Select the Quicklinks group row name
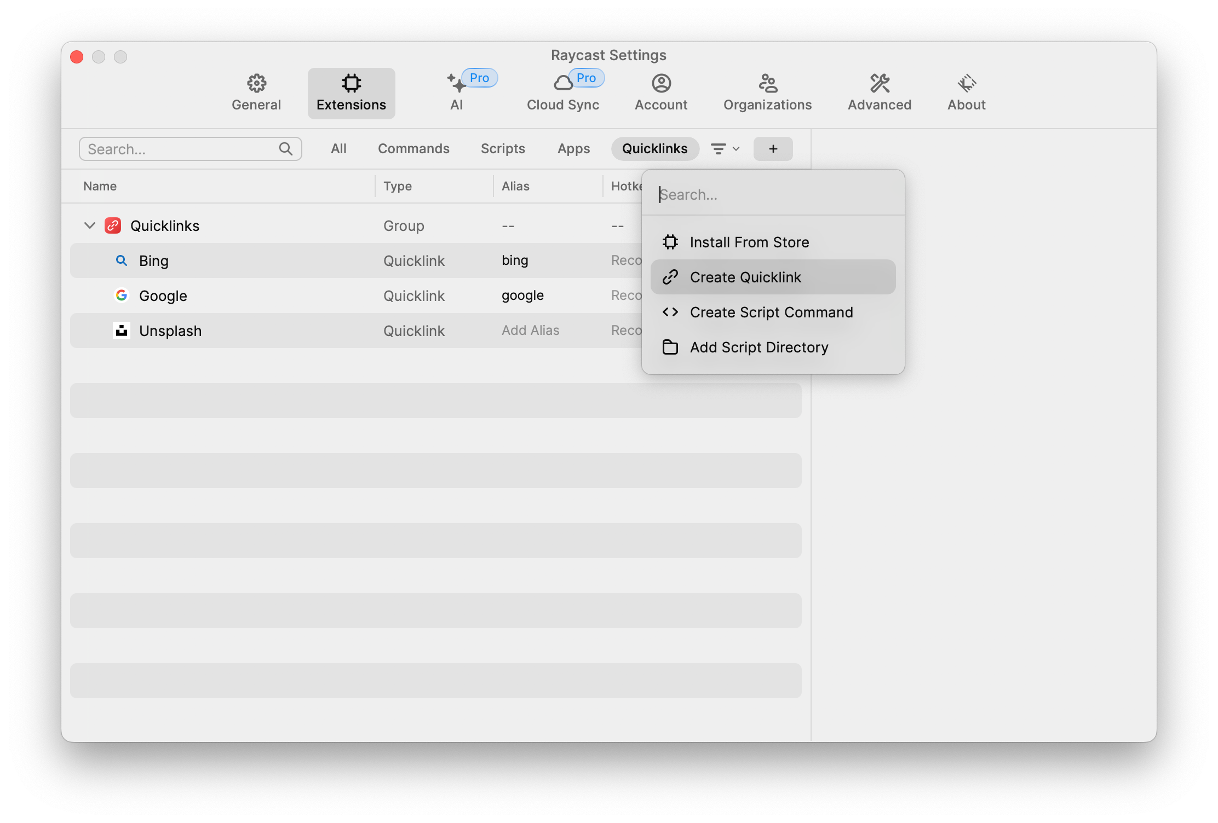 (165, 226)
